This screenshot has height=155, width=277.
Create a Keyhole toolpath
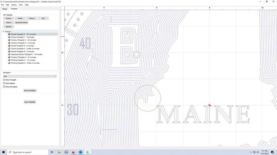[x=8, y=27]
